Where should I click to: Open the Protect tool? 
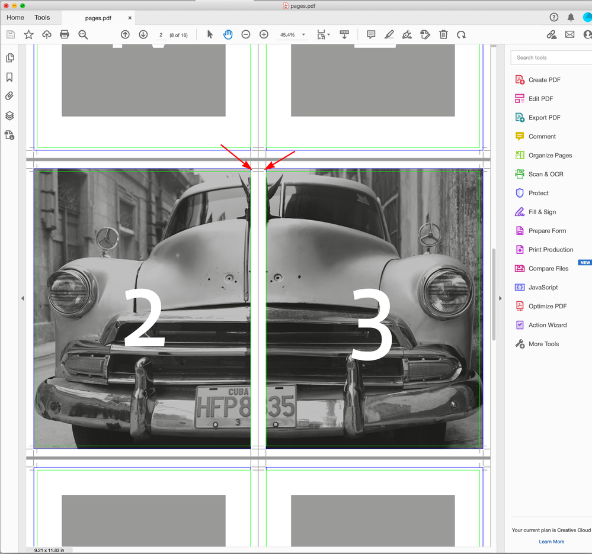click(532, 193)
